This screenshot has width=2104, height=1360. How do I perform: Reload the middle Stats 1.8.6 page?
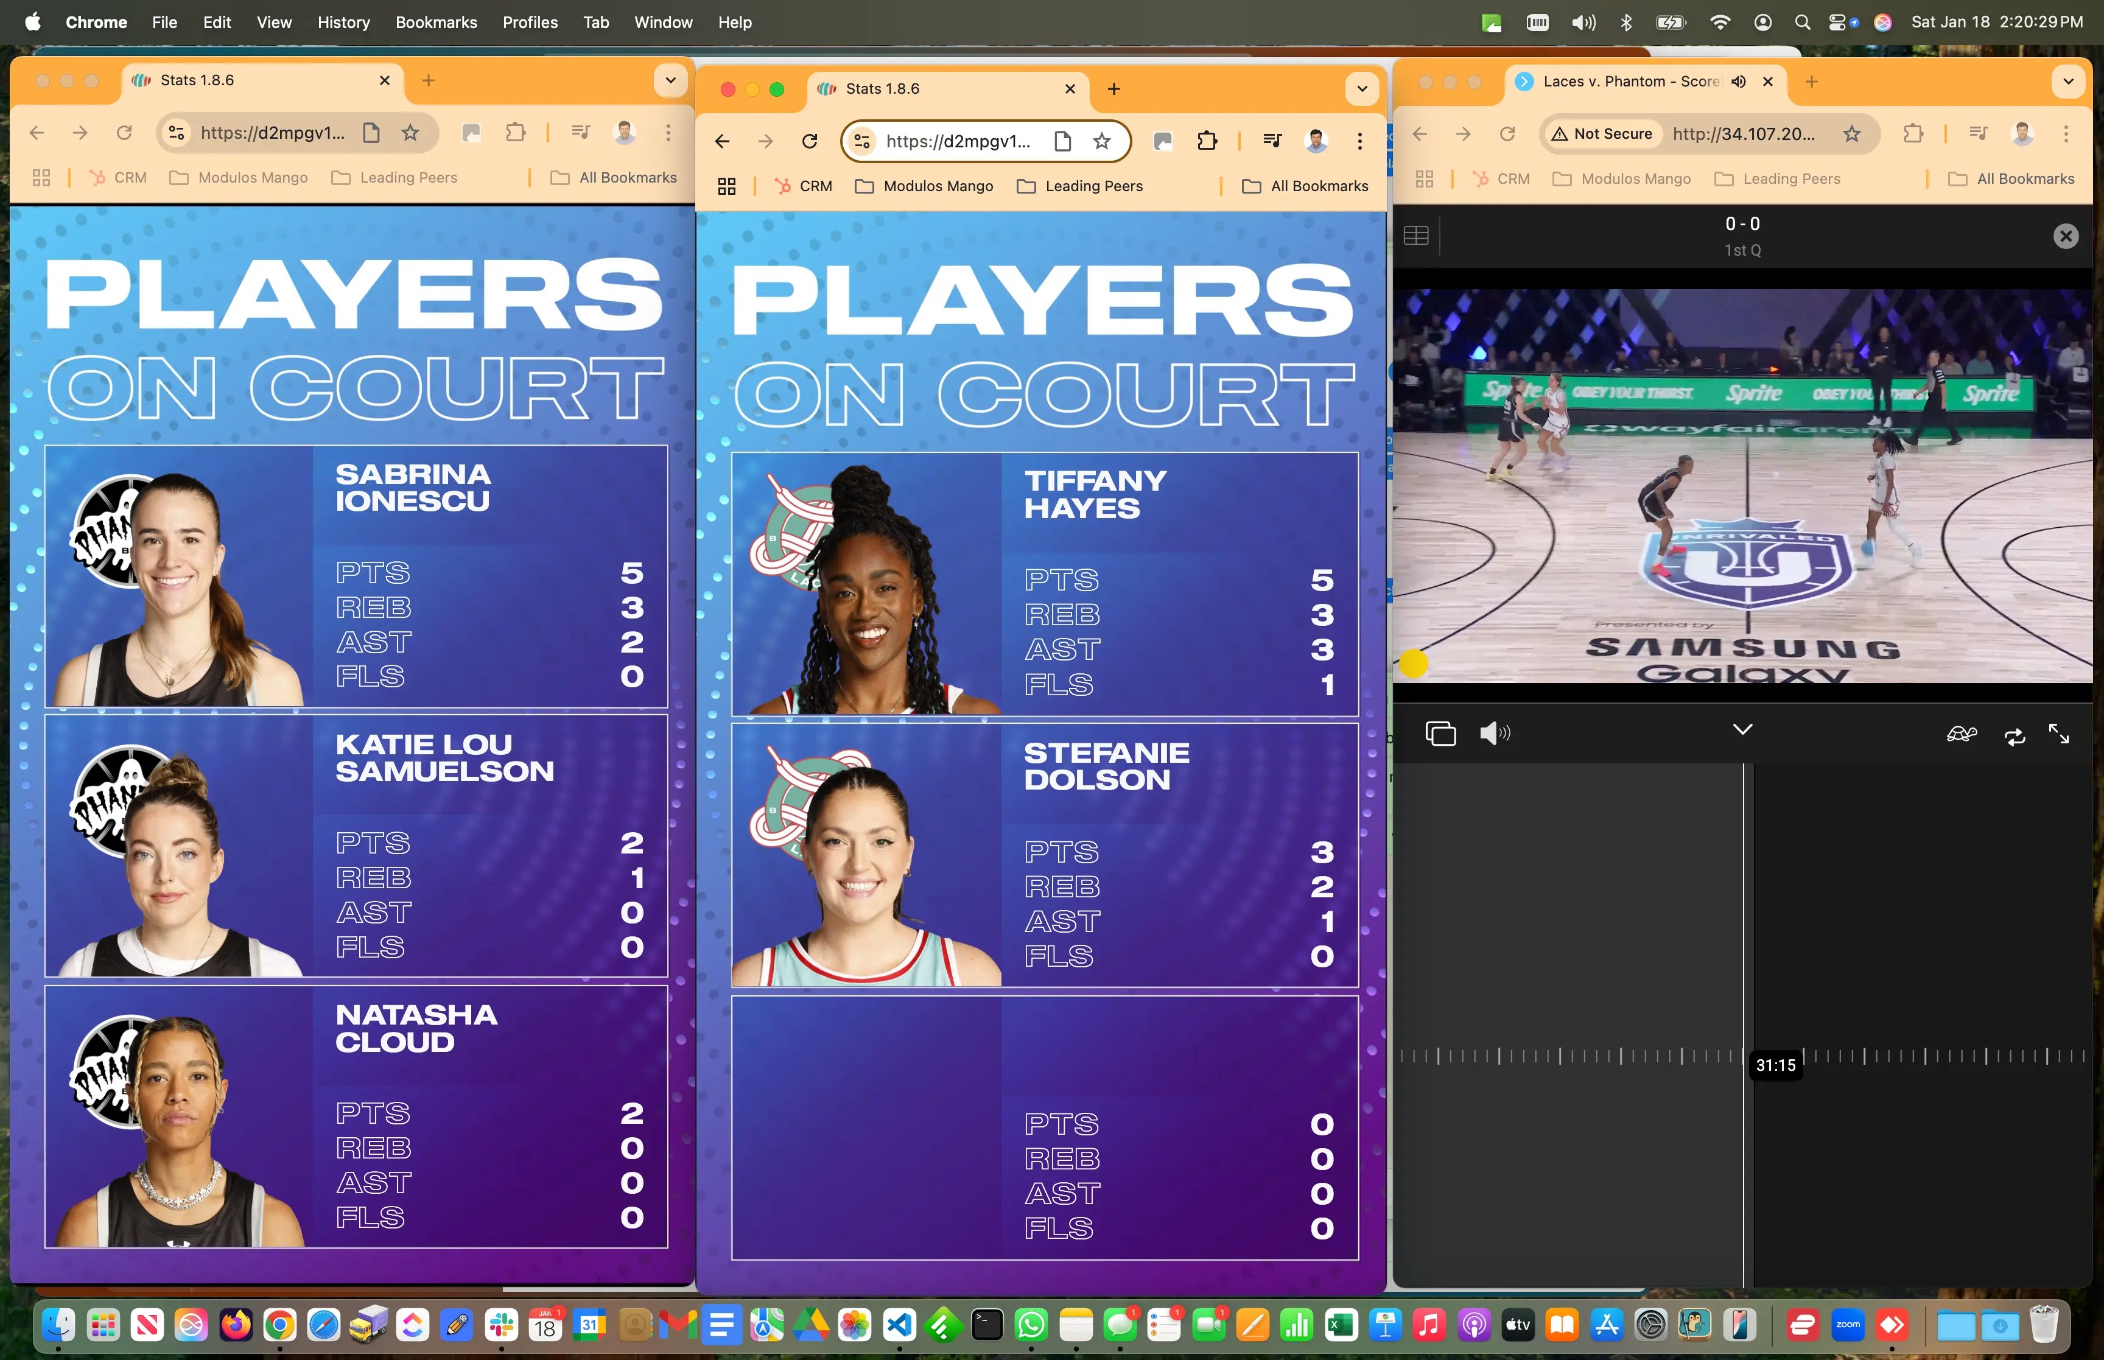pos(808,141)
